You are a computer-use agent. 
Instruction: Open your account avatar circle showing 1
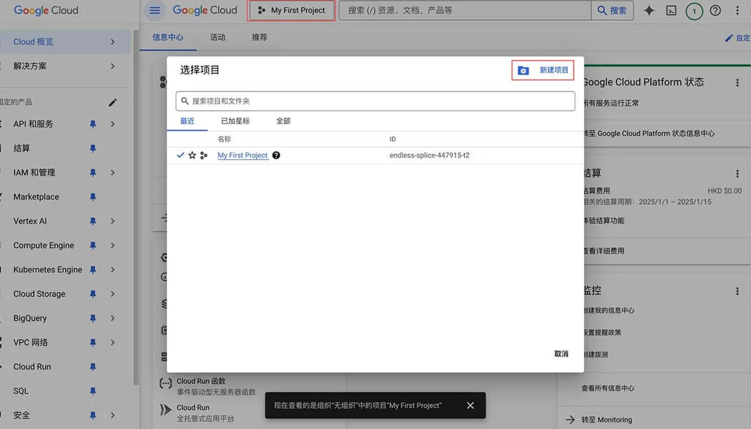point(694,10)
